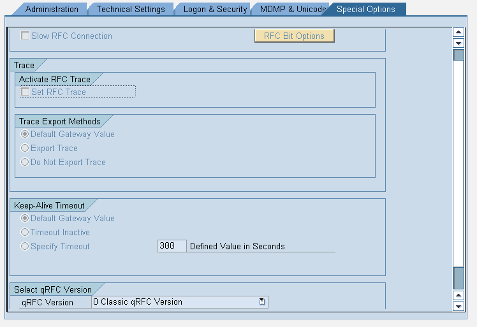The height and width of the screenshot is (327, 477).
Task: Switch to the Administration tab
Action: click(x=51, y=10)
